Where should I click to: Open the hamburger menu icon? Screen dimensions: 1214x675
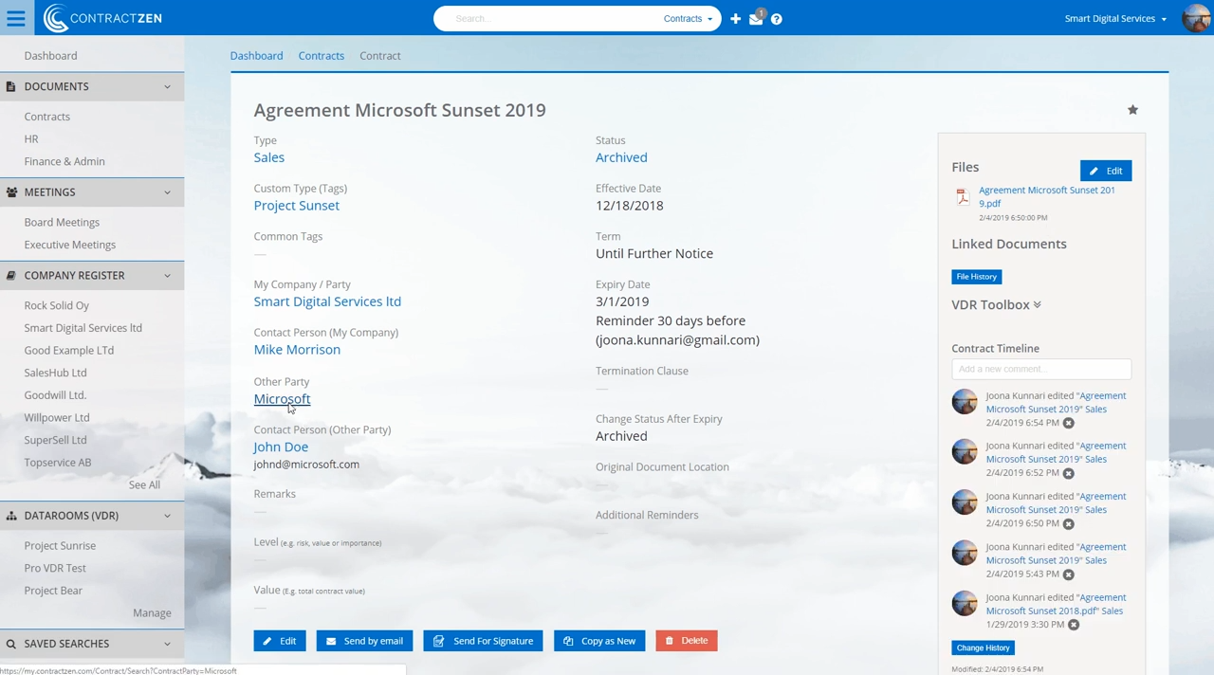point(16,18)
